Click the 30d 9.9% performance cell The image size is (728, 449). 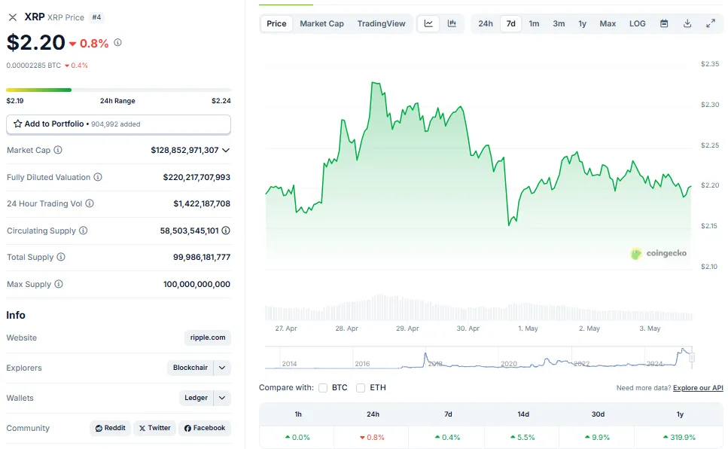pyautogui.click(x=596, y=438)
